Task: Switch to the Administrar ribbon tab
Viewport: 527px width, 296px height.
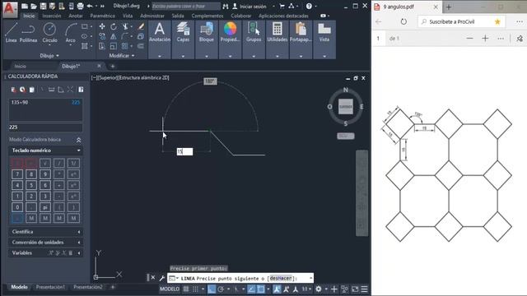Action: click(x=152, y=16)
